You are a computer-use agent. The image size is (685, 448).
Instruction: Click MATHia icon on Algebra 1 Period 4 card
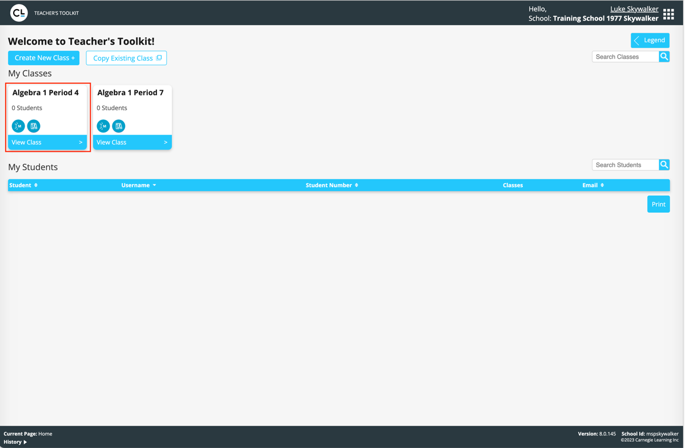pyautogui.click(x=18, y=126)
